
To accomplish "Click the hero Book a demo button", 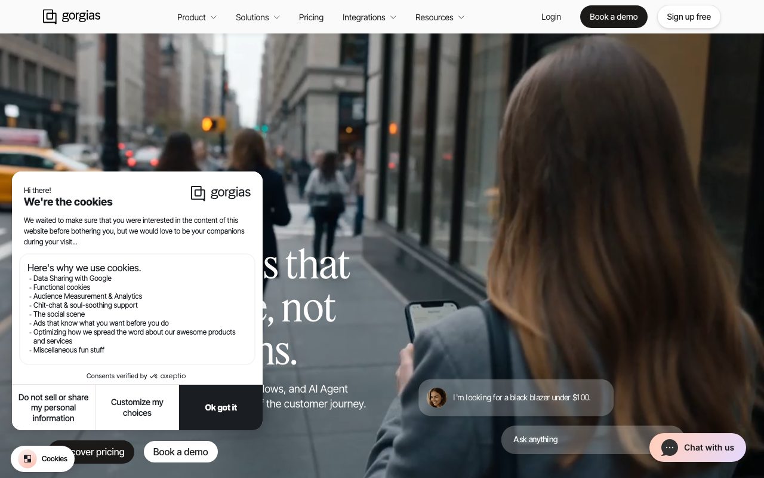I will coord(181,452).
